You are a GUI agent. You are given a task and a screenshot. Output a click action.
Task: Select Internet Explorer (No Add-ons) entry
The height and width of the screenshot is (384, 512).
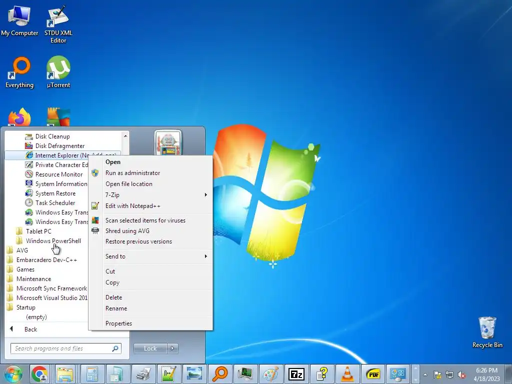(63, 155)
